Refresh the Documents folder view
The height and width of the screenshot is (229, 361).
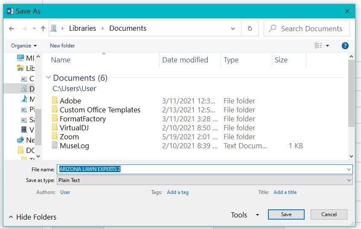click(250, 28)
